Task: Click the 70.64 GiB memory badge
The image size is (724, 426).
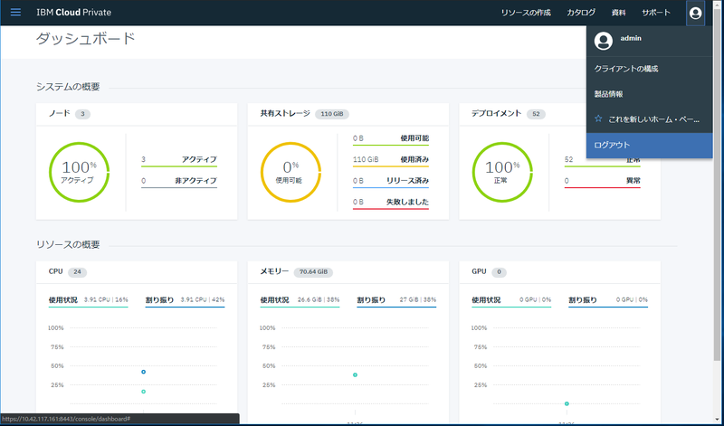Action: 313,272
